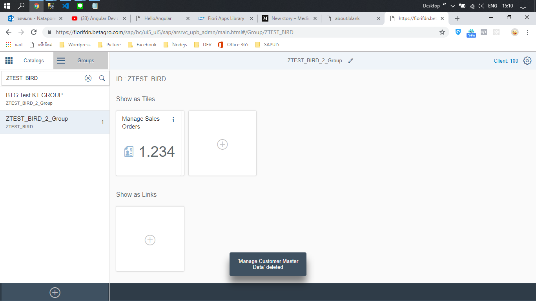Click the Client: 100 link in the header
Screen dimensions: 536x301
point(506,61)
